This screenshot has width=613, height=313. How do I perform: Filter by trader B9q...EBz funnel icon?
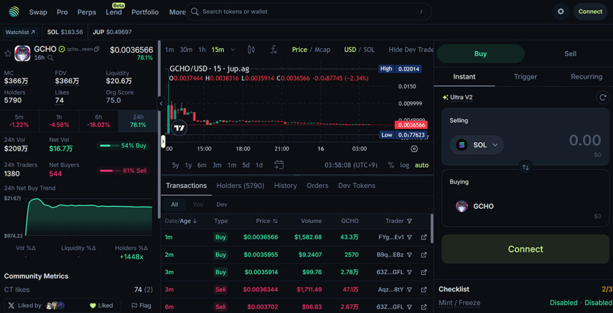point(409,255)
